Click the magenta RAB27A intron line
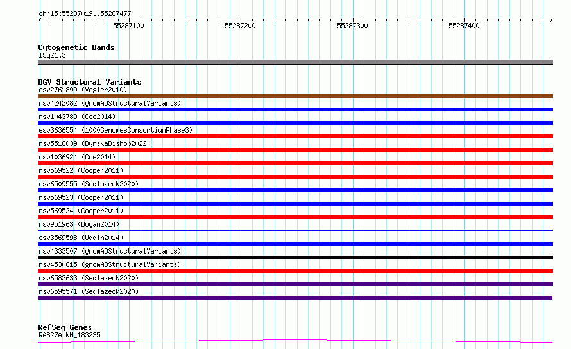571x349 pixels. point(295,341)
